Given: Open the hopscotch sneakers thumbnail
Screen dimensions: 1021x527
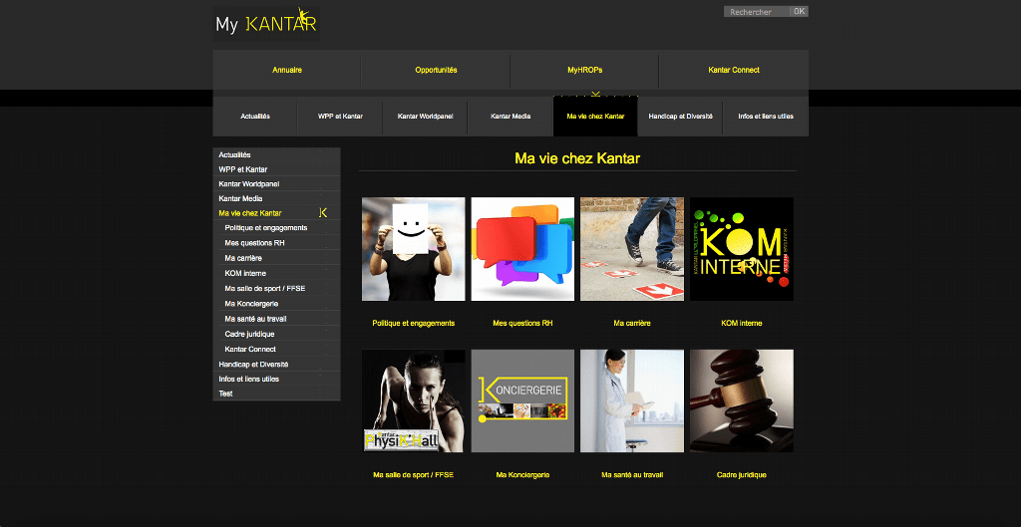Looking at the screenshot, I should tap(632, 249).
